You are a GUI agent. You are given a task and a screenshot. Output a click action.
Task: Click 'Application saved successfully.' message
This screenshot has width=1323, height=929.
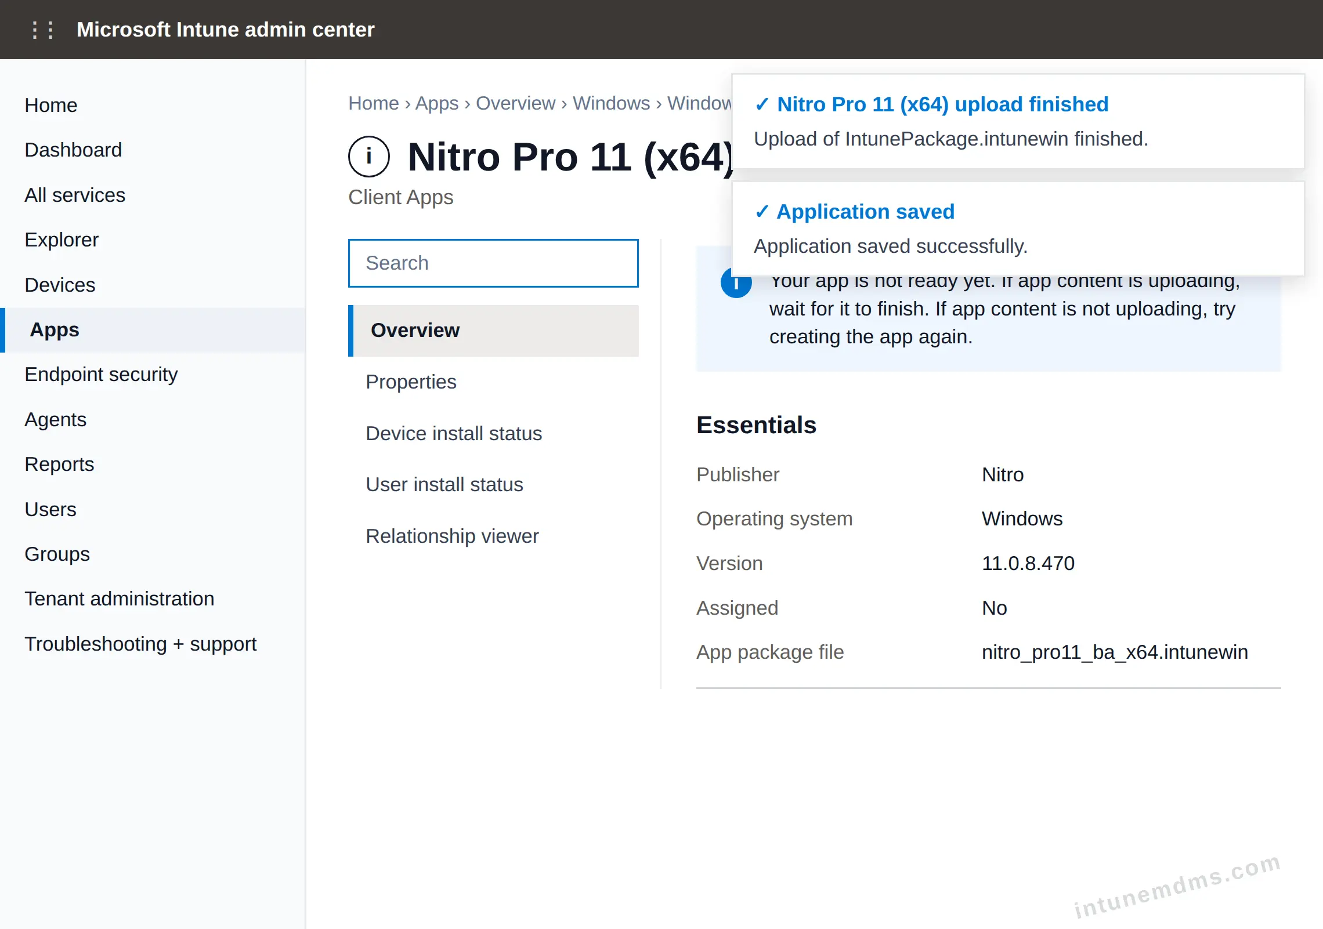891,246
